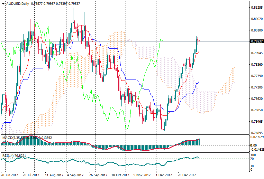Select the 1 Dec 2017 date label

[x=164, y=175]
